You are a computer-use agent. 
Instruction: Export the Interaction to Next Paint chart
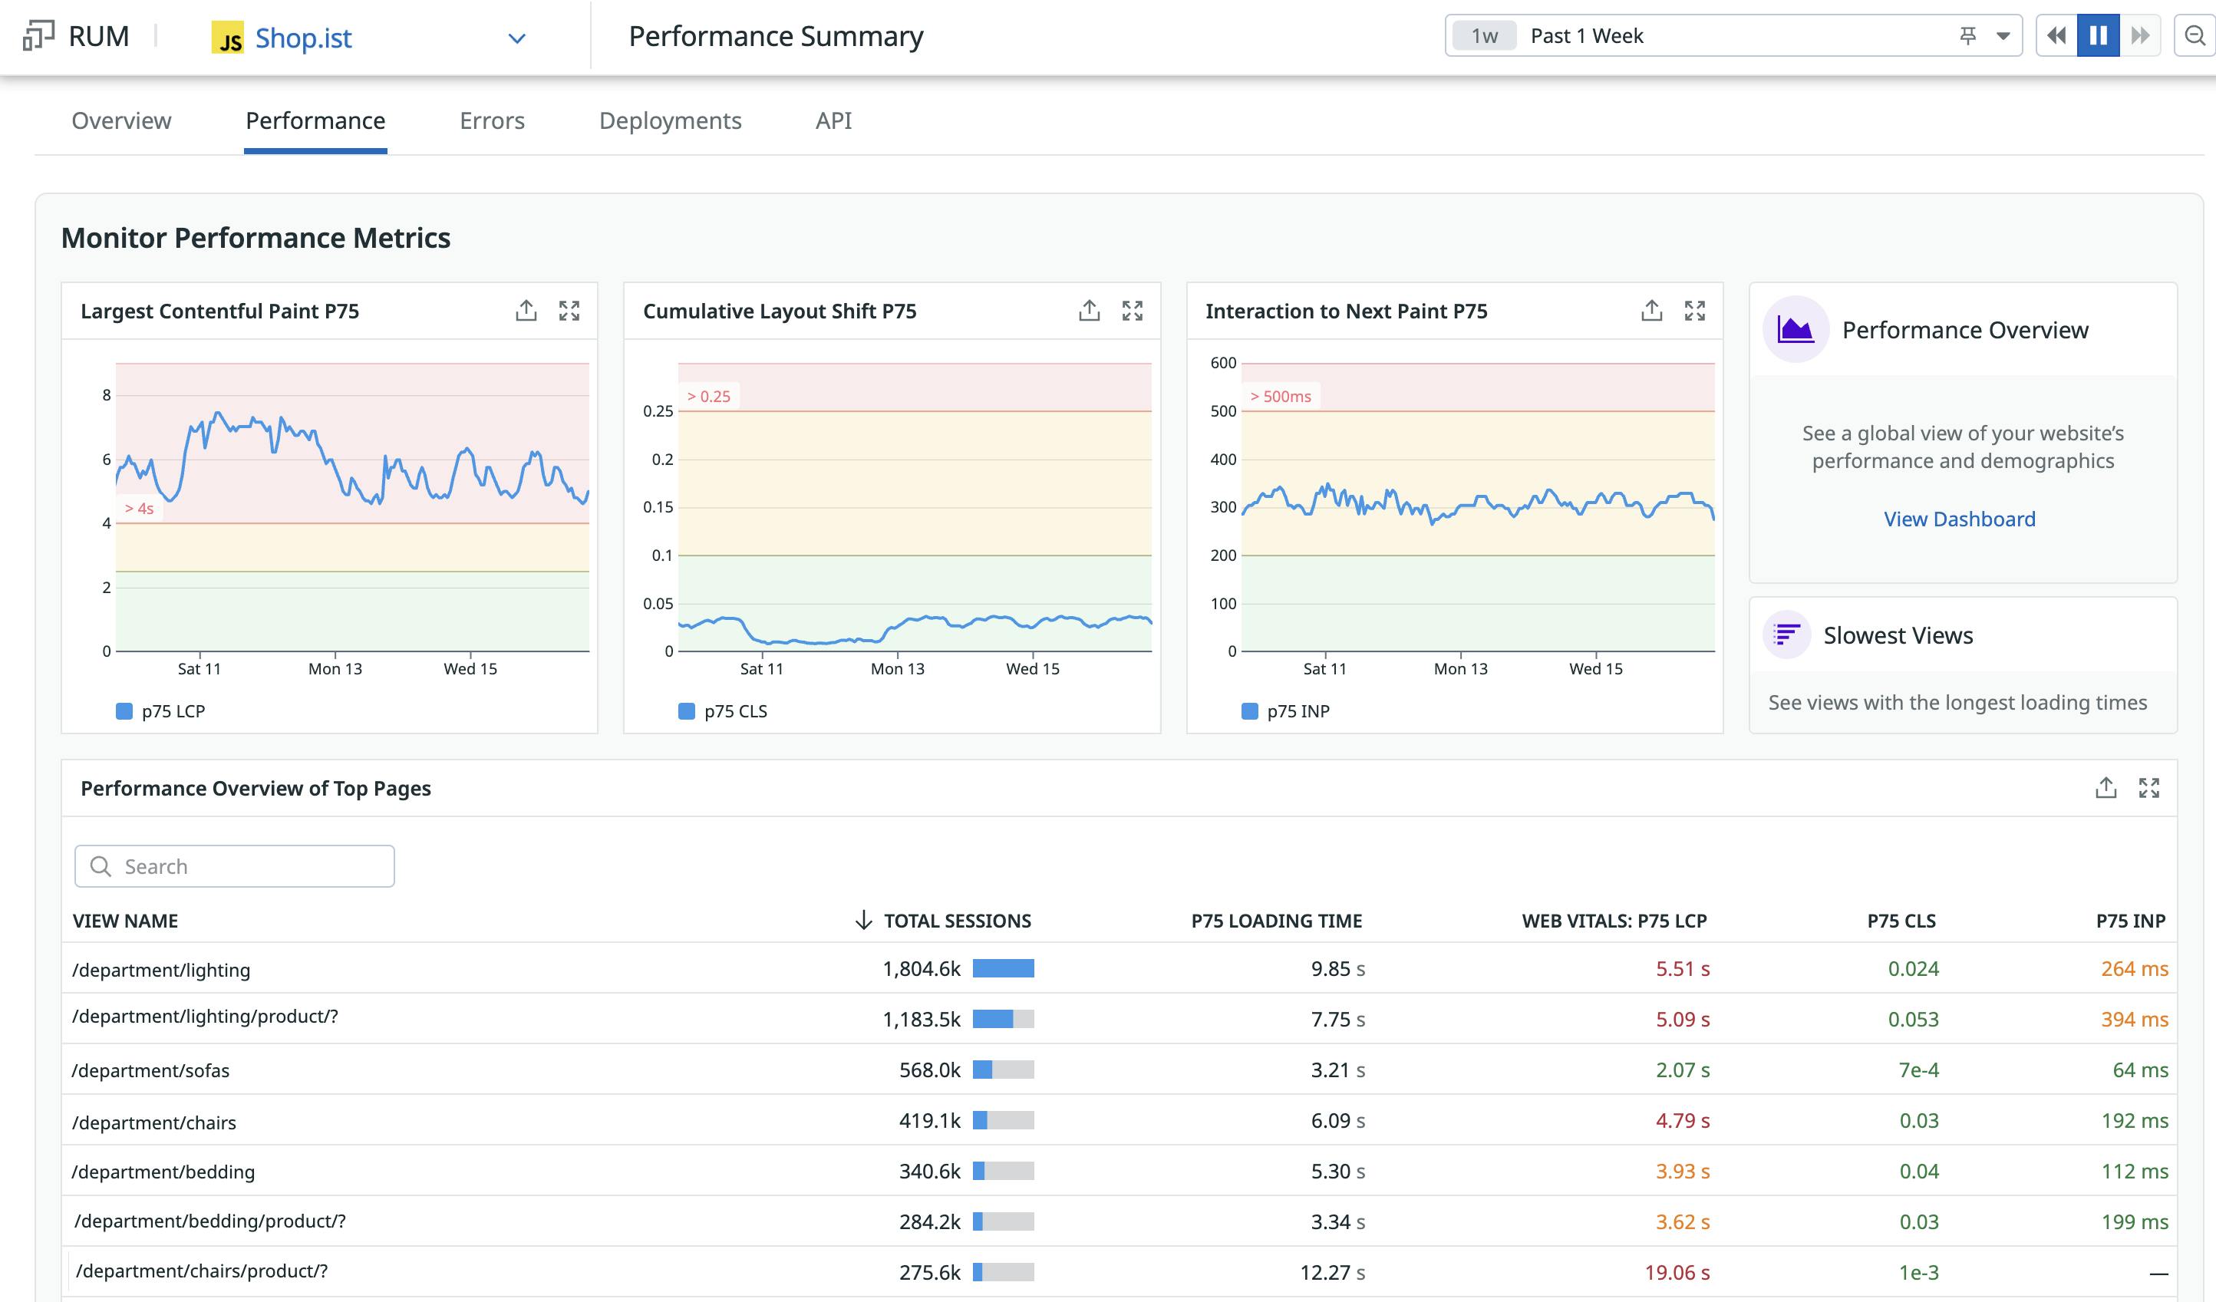pyautogui.click(x=1651, y=310)
